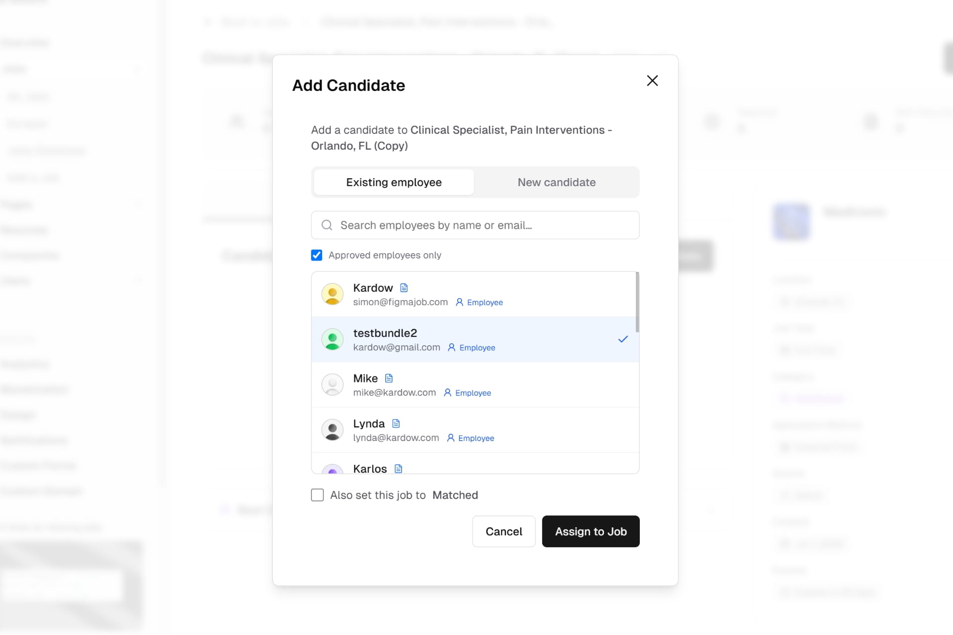Uncheck Approved employees only
The image size is (953, 635).
[317, 255]
